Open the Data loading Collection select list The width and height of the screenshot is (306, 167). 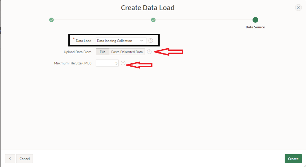click(118, 41)
